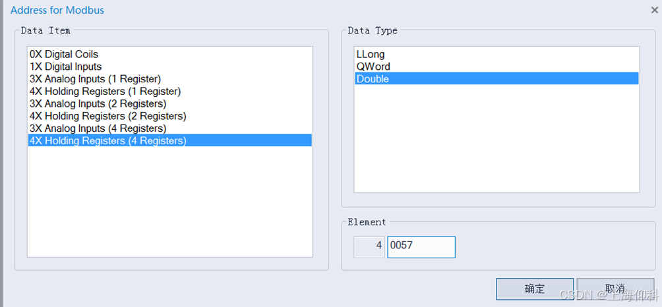Pick 3X Analog Inputs (4 Registers)

coord(169,128)
